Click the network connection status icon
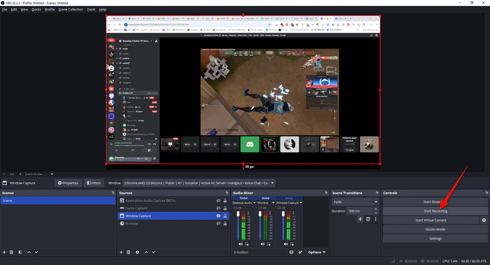The width and height of the screenshot is (490, 265). 393,261
